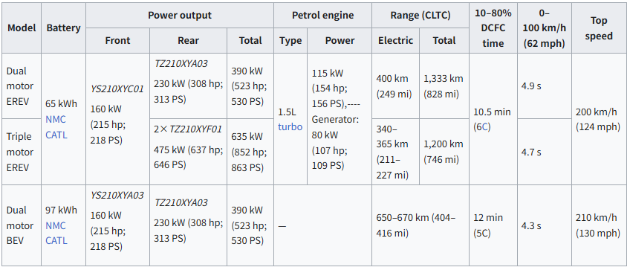Click the Petrol engine header cell
Screen dimensions: 630x270
(322, 16)
